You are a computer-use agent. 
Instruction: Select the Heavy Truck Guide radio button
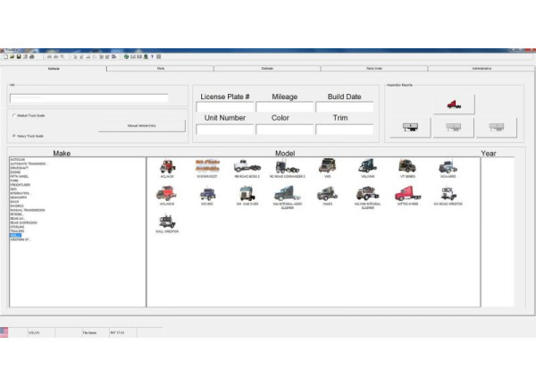pos(13,136)
